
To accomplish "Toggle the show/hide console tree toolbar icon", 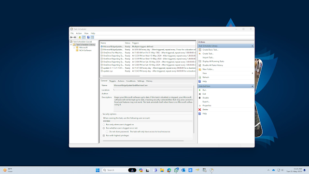I will pyautogui.click(x=84, y=37).
